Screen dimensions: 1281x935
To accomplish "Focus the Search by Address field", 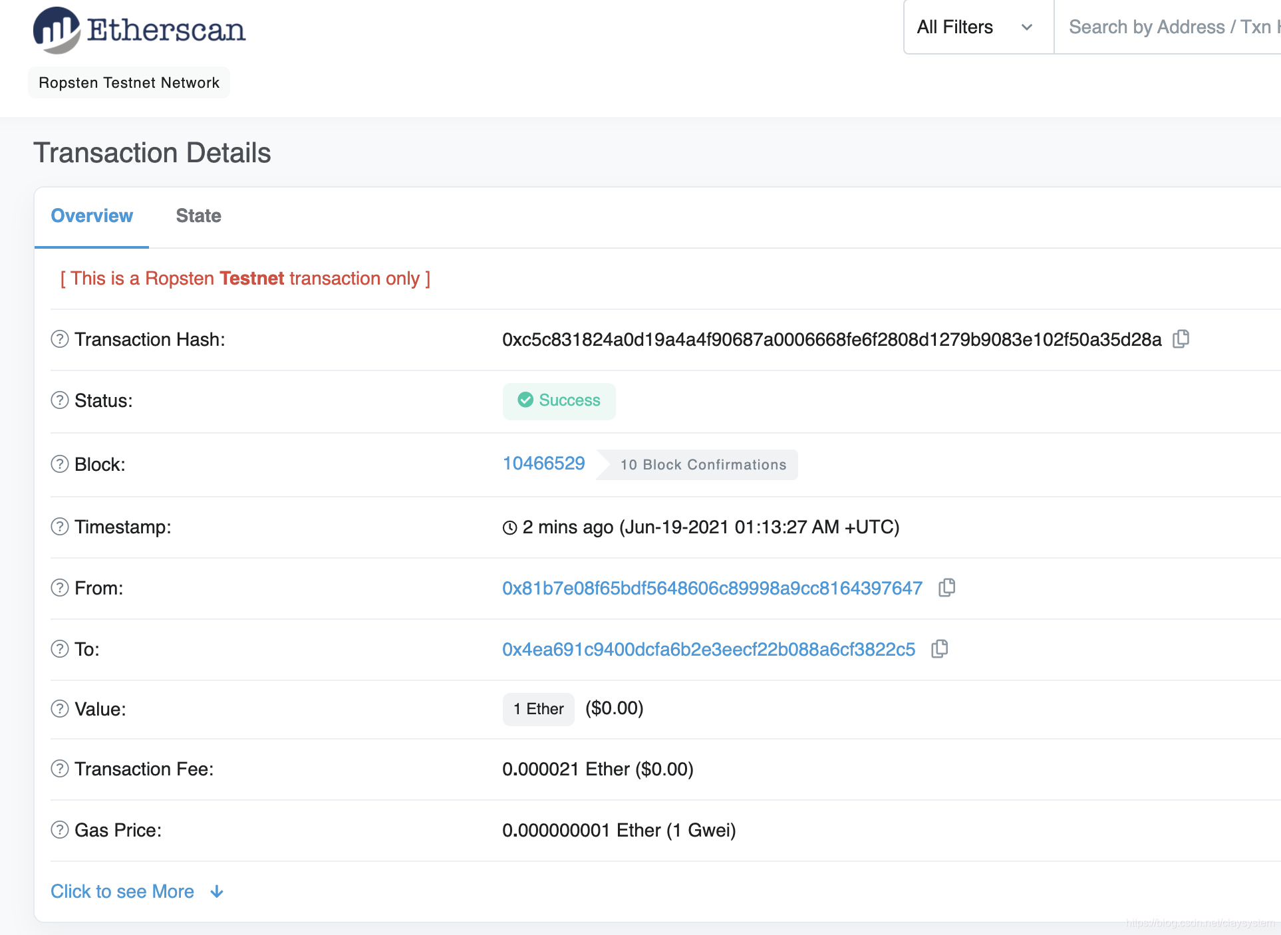I will pyautogui.click(x=1167, y=27).
